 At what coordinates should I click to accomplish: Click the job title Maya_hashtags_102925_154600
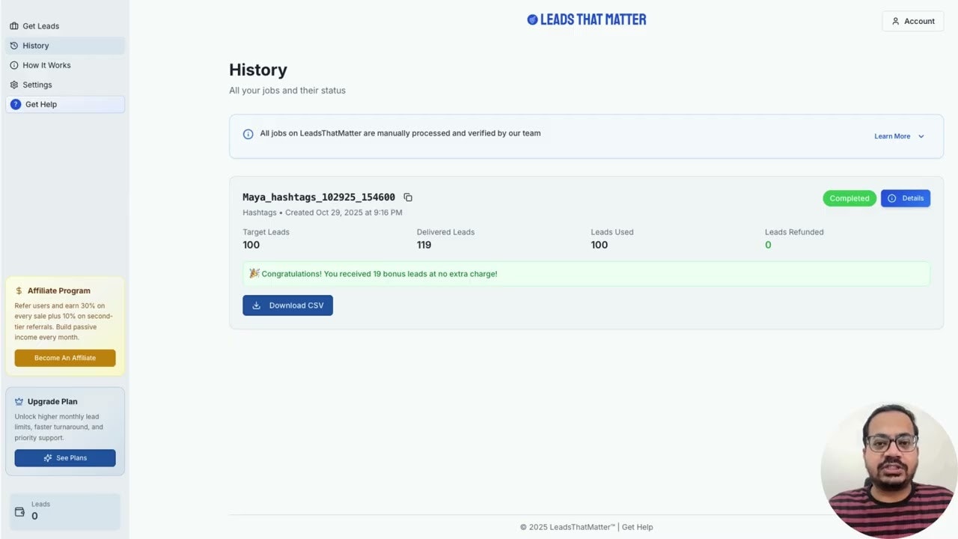tap(319, 198)
